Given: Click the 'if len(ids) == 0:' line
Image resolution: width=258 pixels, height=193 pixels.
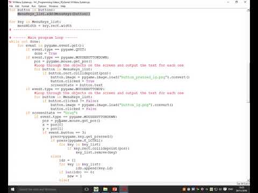Looking at the screenshot, I should [x=77, y=172].
